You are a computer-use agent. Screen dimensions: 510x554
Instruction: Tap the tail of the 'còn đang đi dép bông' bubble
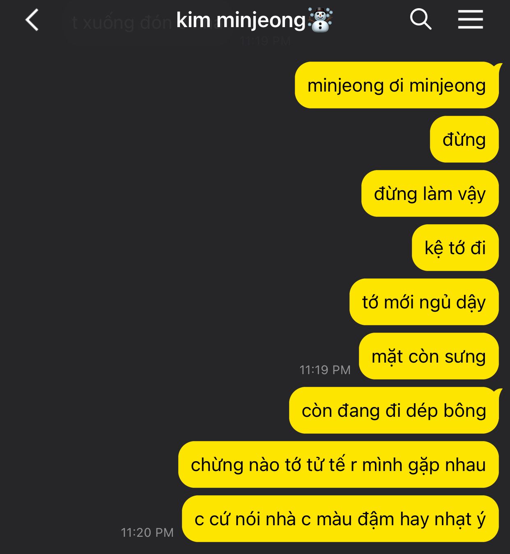coord(499,391)
